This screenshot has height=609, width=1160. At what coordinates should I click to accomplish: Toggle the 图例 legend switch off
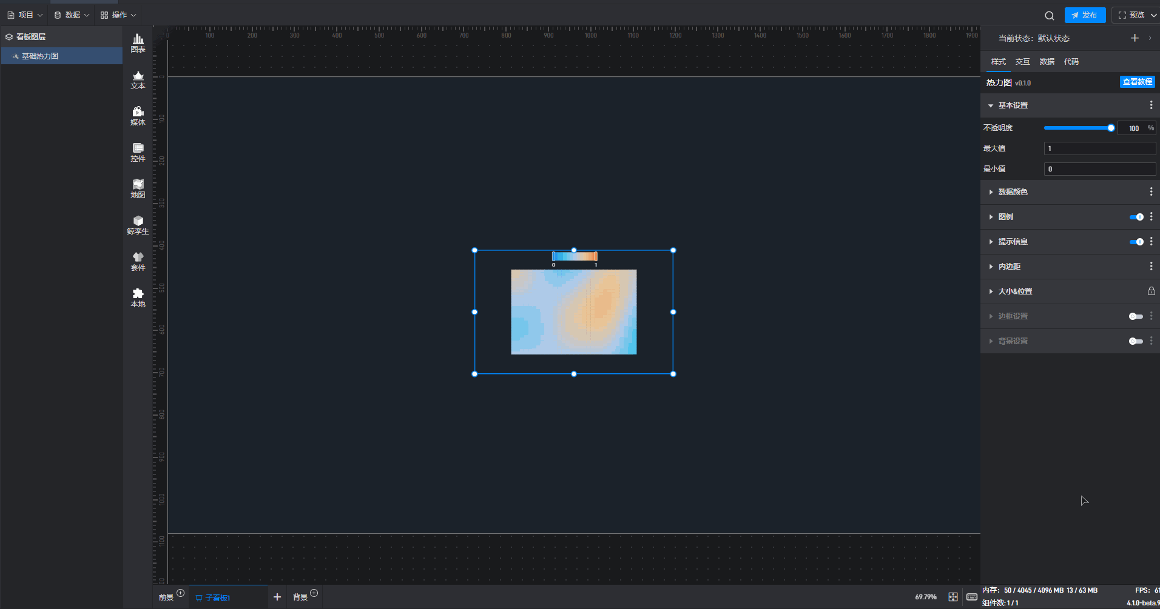point(1136,217)
